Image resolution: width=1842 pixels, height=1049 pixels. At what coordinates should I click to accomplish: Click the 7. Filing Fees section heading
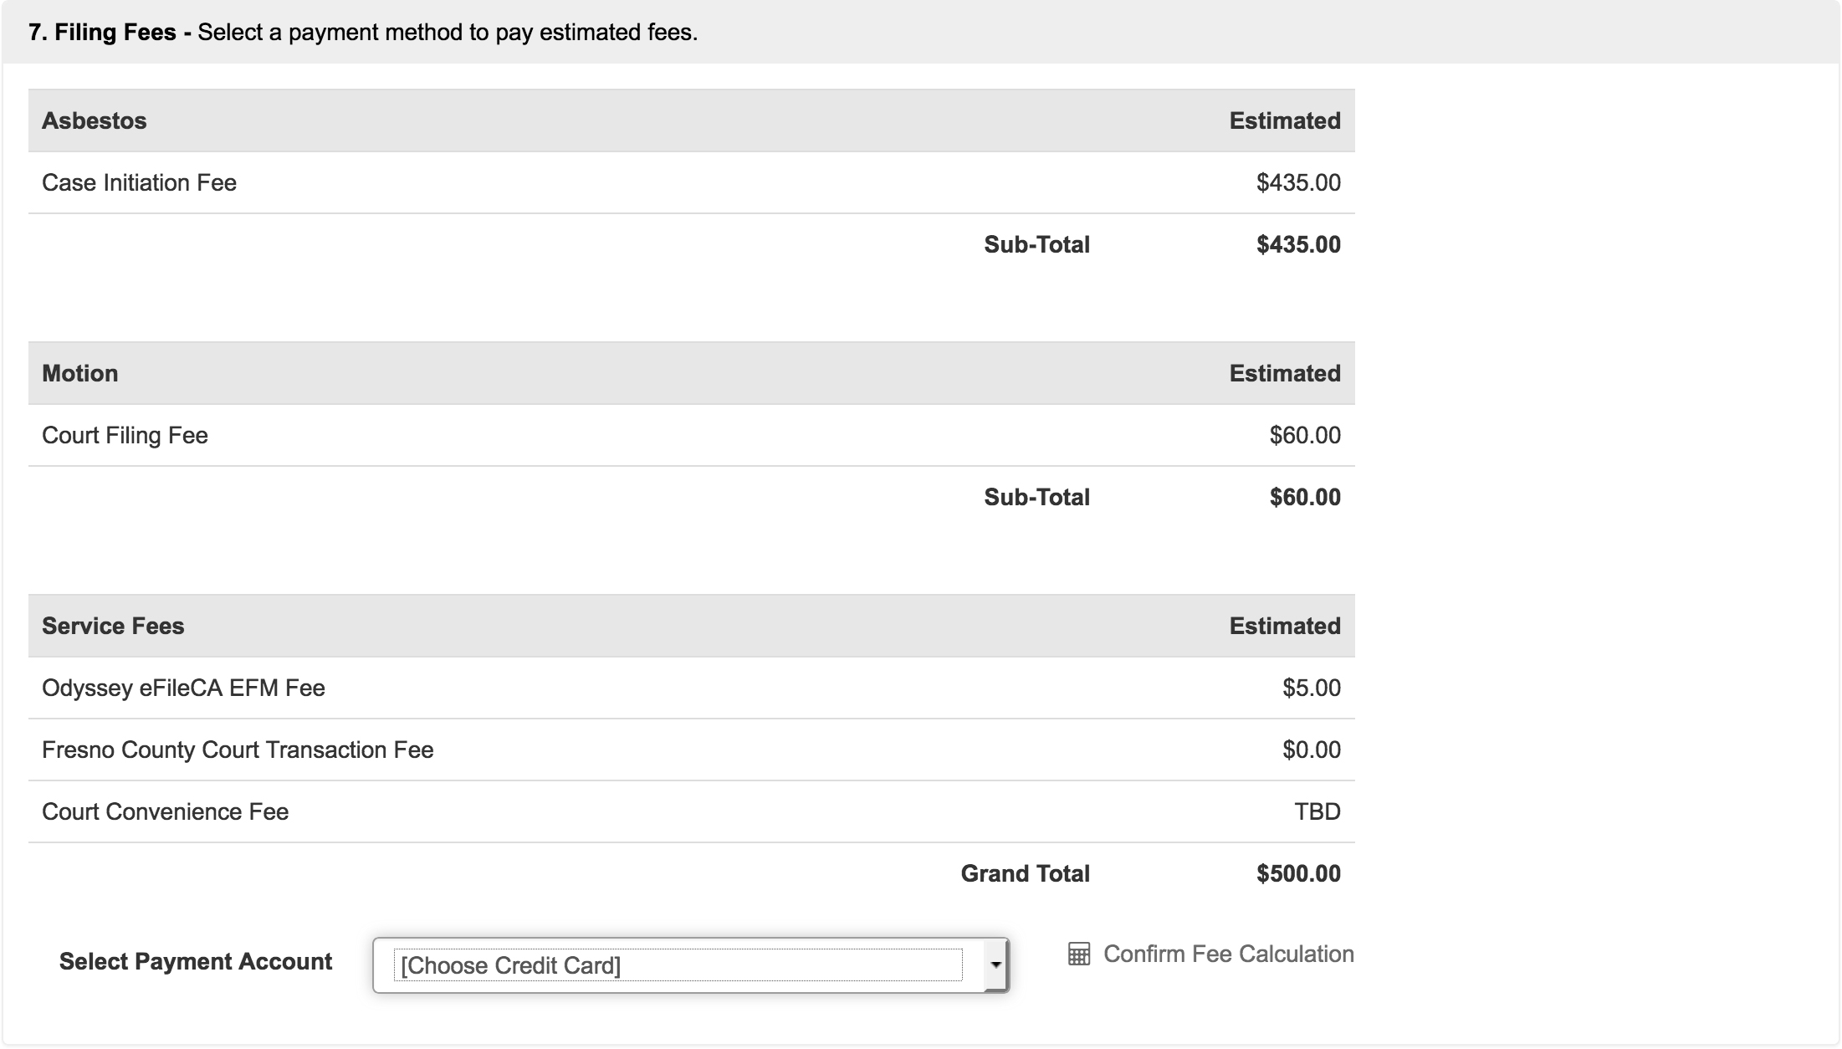(103, 33)
